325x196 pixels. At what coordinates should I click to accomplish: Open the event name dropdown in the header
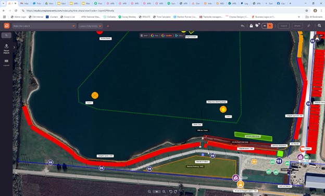[x=44, y=26]
